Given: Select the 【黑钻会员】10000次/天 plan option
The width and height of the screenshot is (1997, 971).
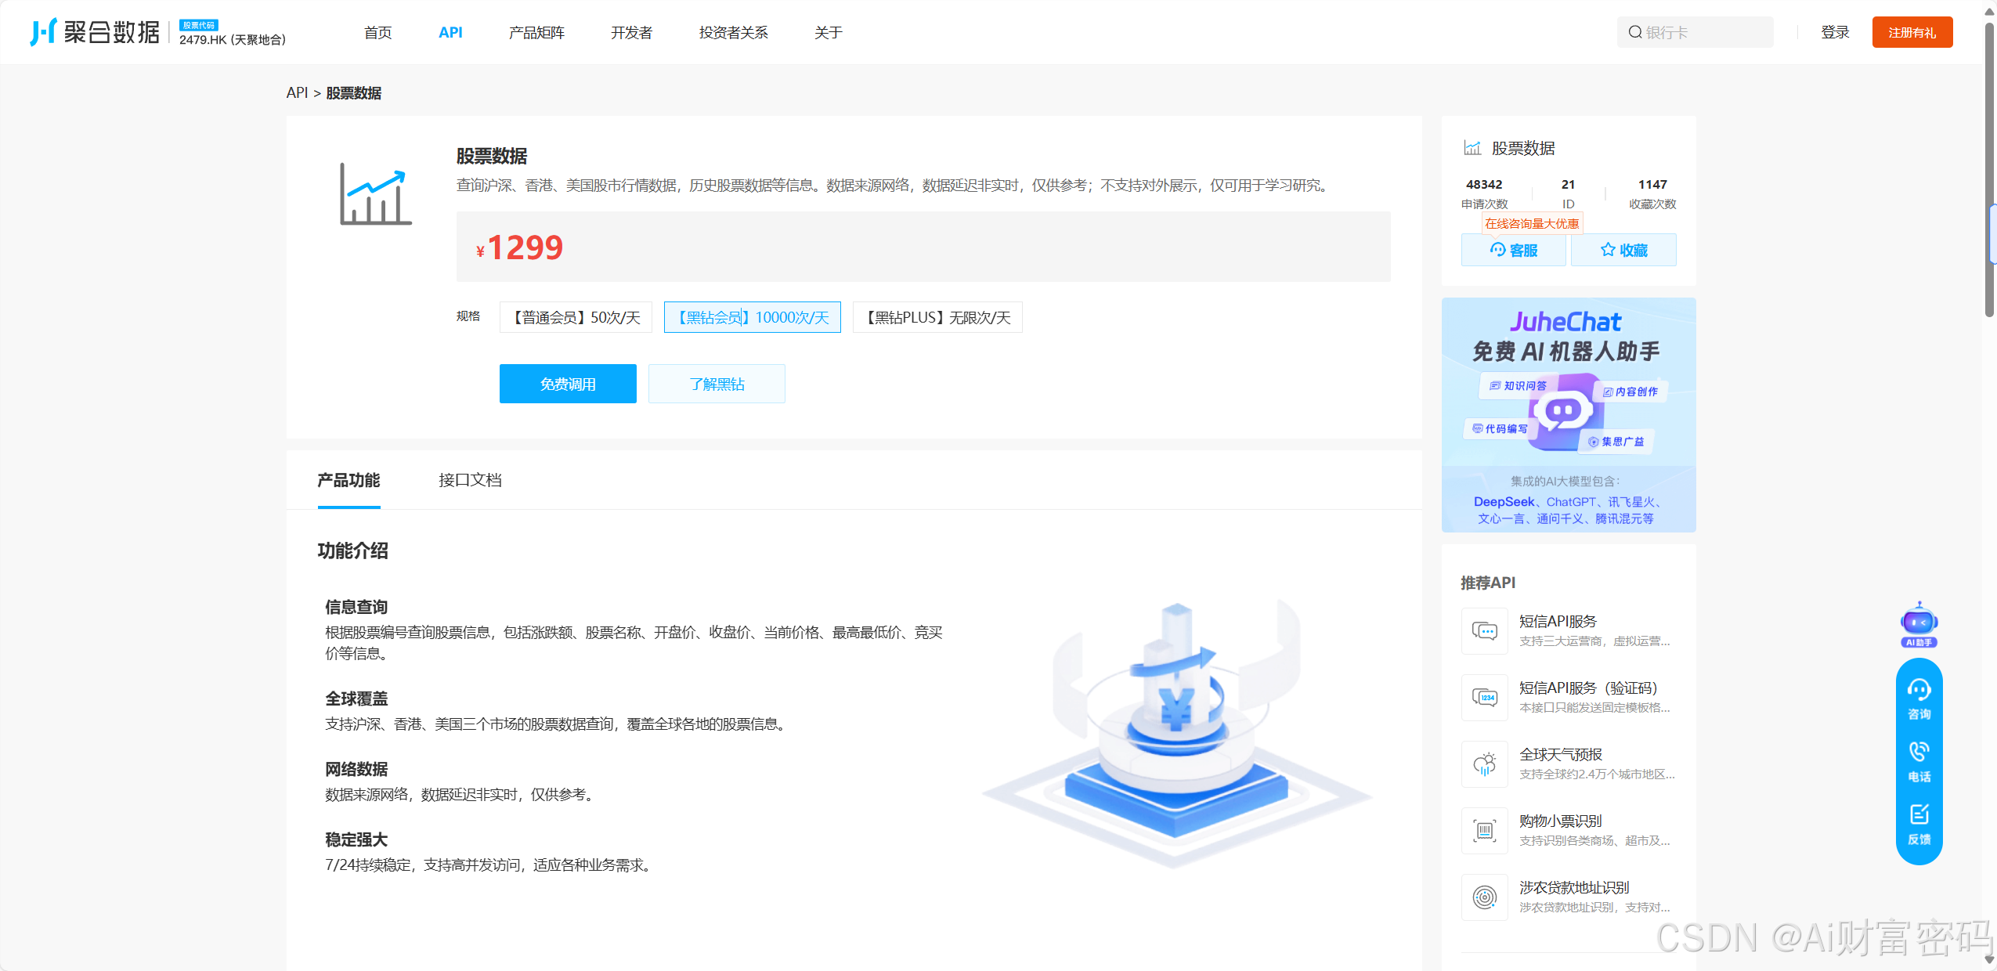Looking at the screenshot, I should [x=752, y=317].
